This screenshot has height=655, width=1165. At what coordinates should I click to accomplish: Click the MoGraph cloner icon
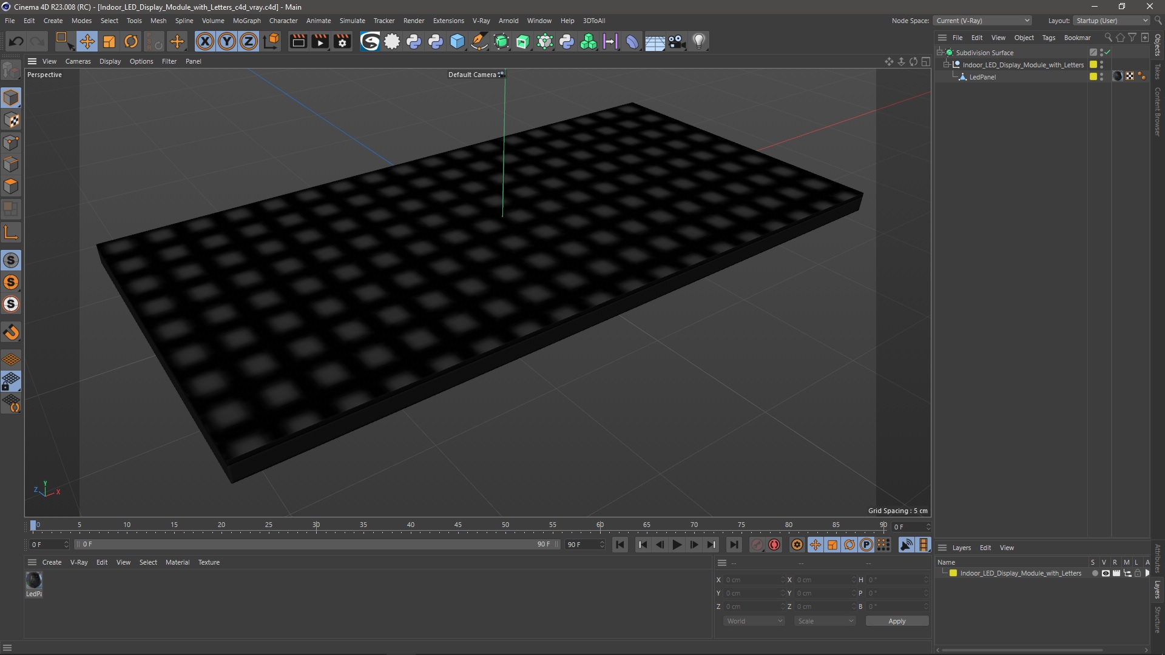(x=589, y=41)
